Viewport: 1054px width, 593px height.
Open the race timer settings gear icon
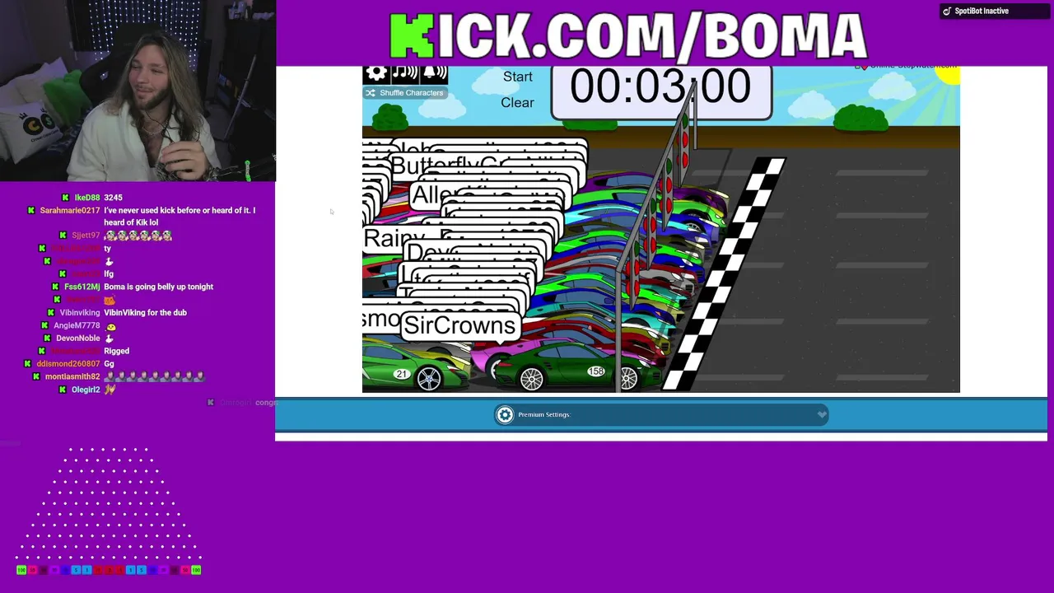pos(376,73)
